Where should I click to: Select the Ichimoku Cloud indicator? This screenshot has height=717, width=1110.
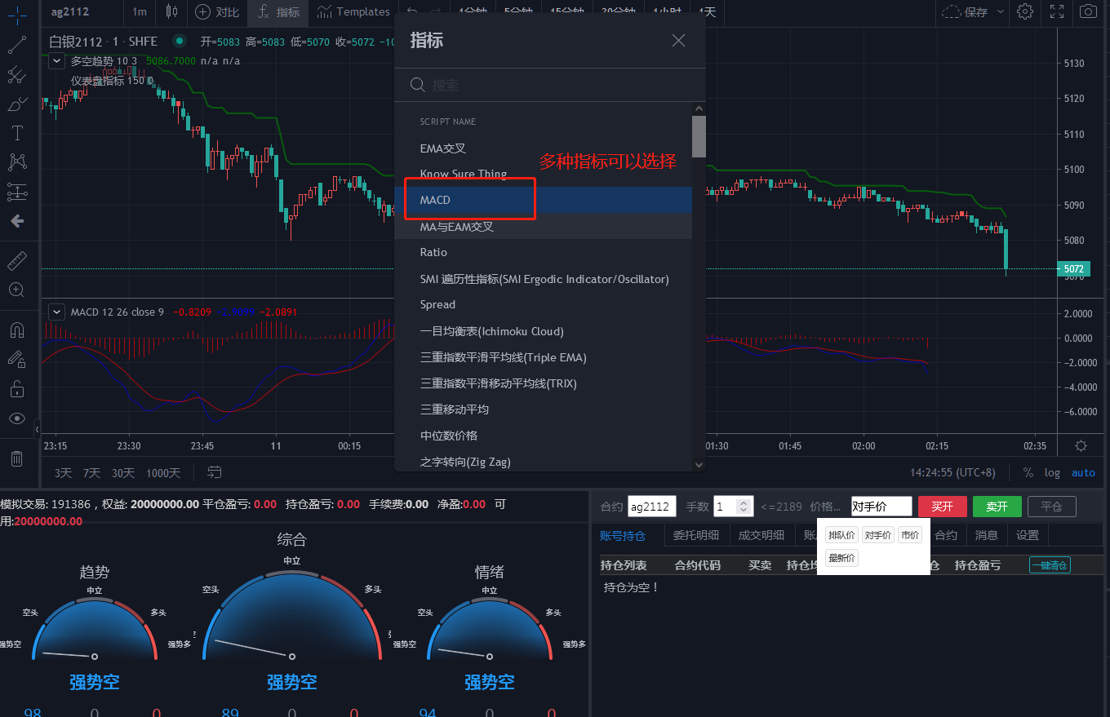(543, 331)
